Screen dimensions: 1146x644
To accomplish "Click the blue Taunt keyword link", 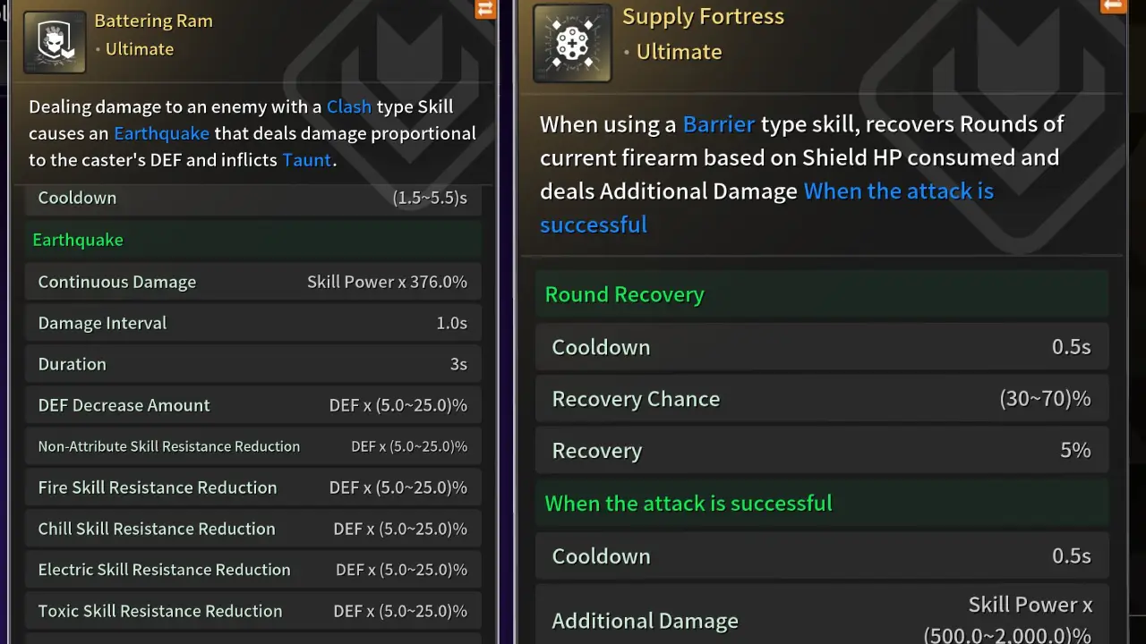I will coord(307,160).
